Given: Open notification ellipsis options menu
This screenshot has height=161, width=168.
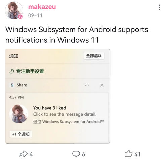Looking at the screenshot, I should click(x=87, y=85).
